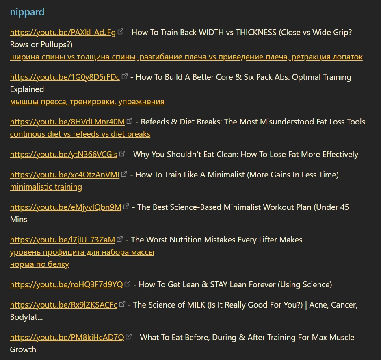This screenshot has width=381, height=360.
Task: Click text 'How To Train Back WIDTH vs THICKNESS'
Action: point(204,33)
